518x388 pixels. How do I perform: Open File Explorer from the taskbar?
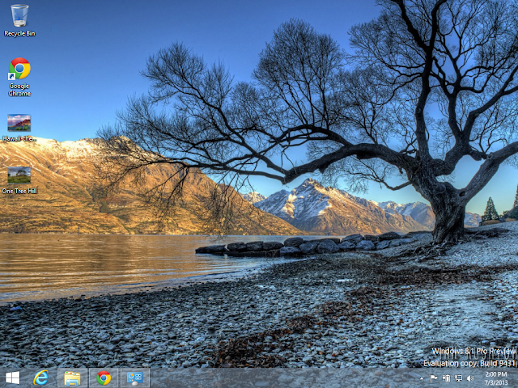72,378
